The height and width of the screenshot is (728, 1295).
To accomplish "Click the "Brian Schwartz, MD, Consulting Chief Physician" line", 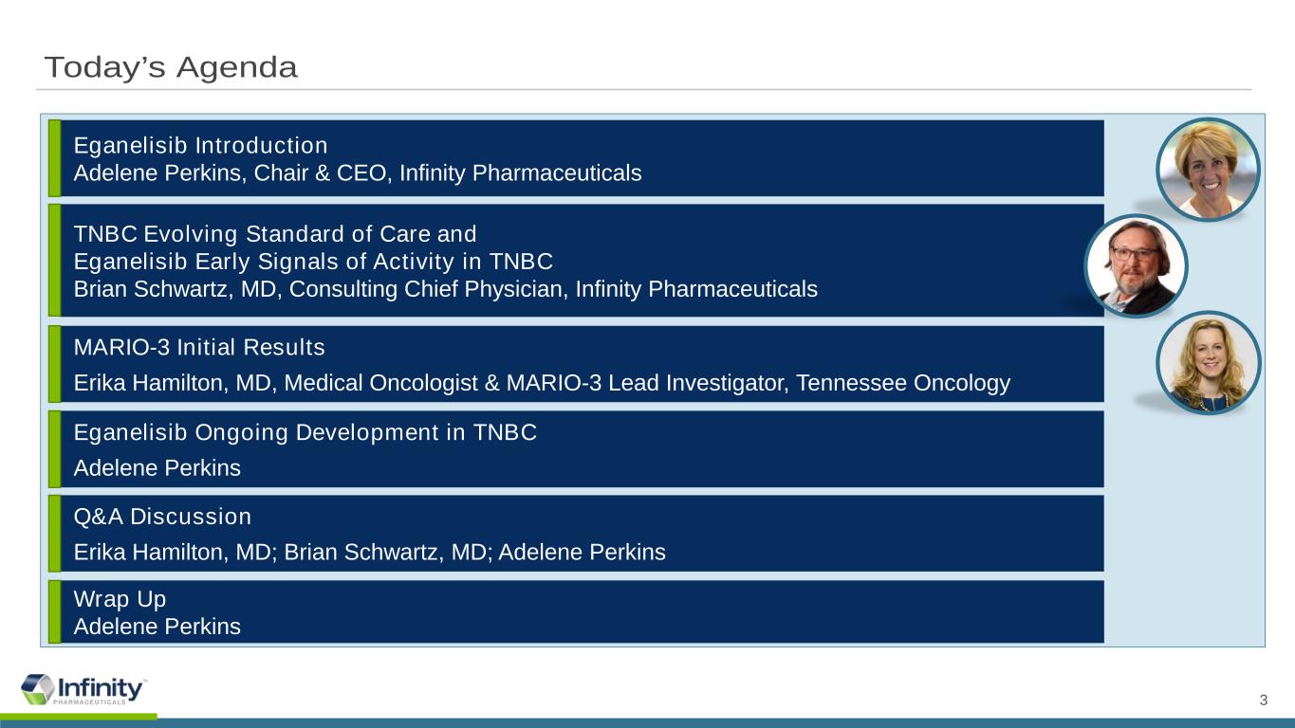I will [x=445, y=289].
